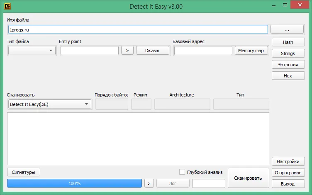The height and width of the screenshot is (195, 312).
Task: Open the Memory map
Action: pos(251,51)
